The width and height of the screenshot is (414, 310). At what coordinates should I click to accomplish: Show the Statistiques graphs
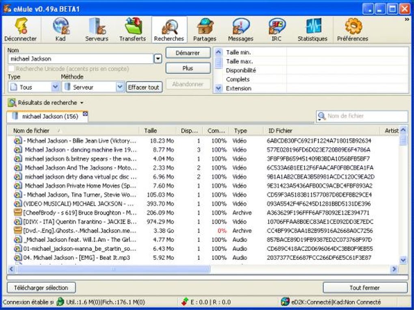pyautogui.click(x=313, y=30)
